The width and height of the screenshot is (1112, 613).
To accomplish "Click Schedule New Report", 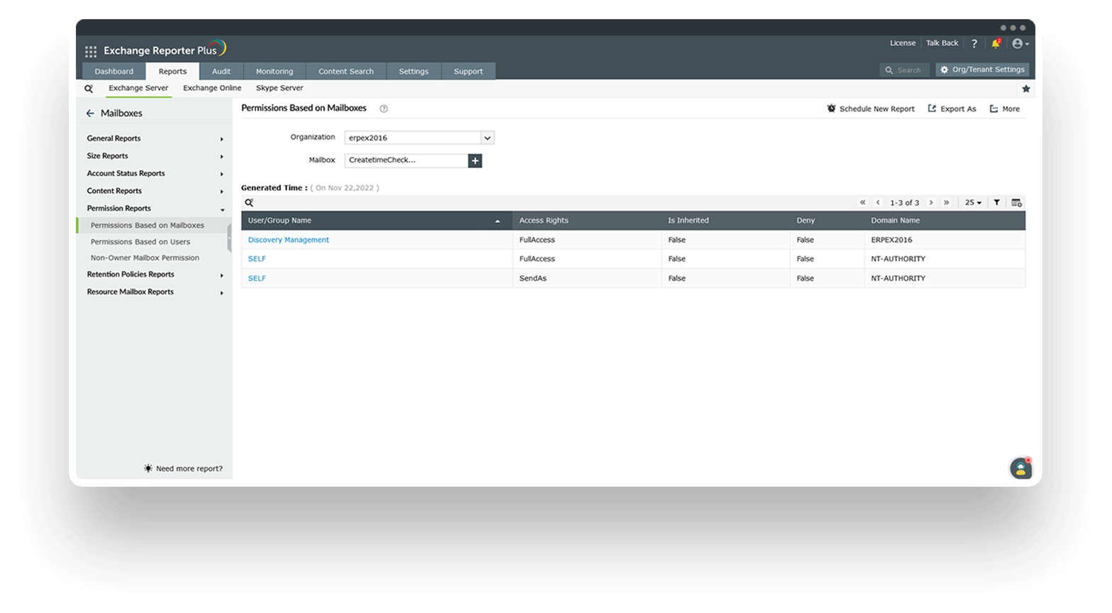I will click(871, 109).
